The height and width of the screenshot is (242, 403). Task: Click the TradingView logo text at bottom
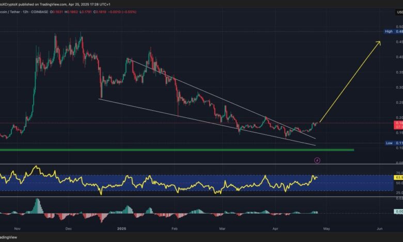pos(8,237)
